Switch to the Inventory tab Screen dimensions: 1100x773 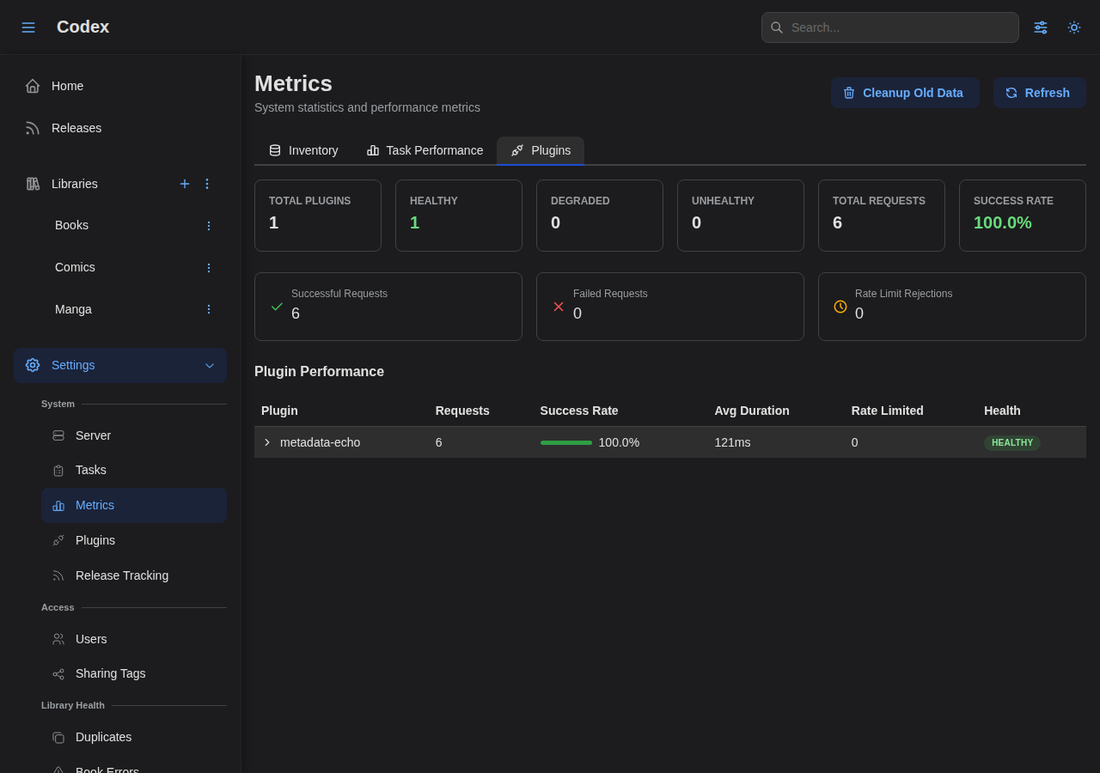pyautogui.click(x=303, y=150)
